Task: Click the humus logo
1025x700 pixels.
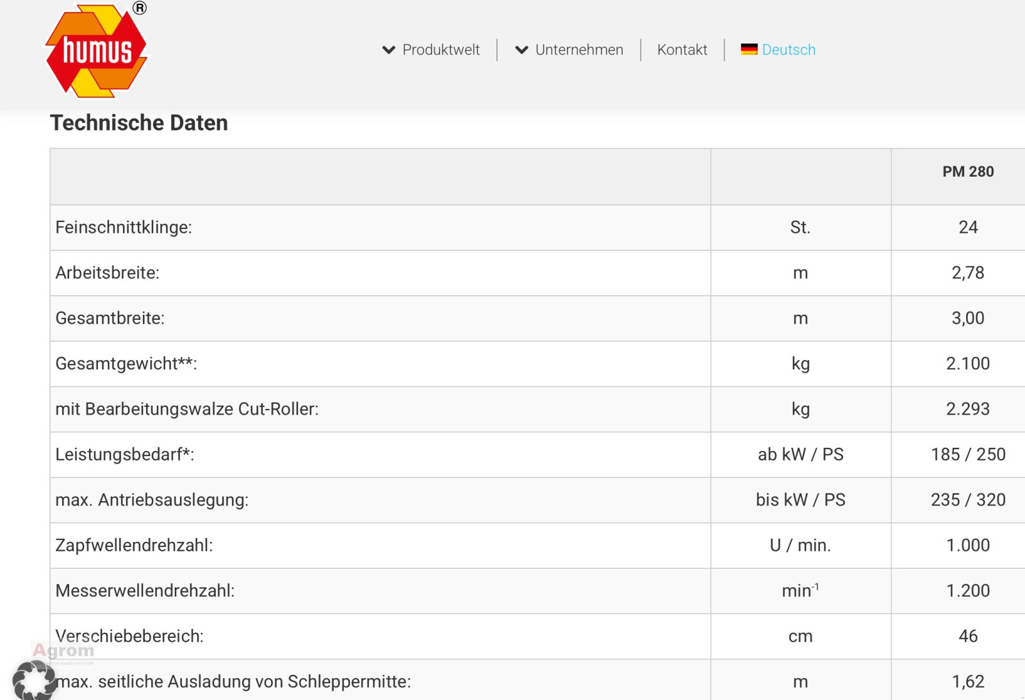Action: (97, 51)
